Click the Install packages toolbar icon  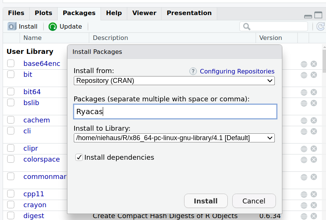[12, 26]
